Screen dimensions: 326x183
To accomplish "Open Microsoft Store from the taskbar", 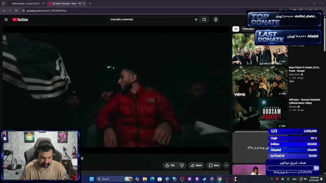I will 160,179.
